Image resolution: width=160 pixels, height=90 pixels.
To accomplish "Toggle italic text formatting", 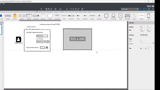I will [143, 48].
